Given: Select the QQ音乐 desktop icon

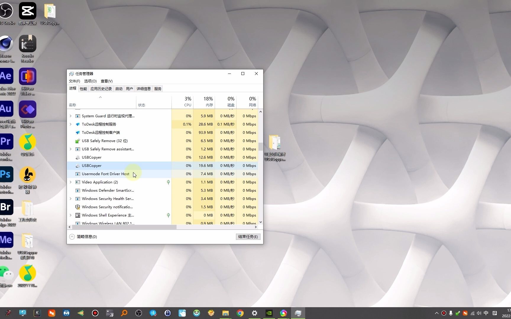Looking at the screenshot, I should coord(28,145).
